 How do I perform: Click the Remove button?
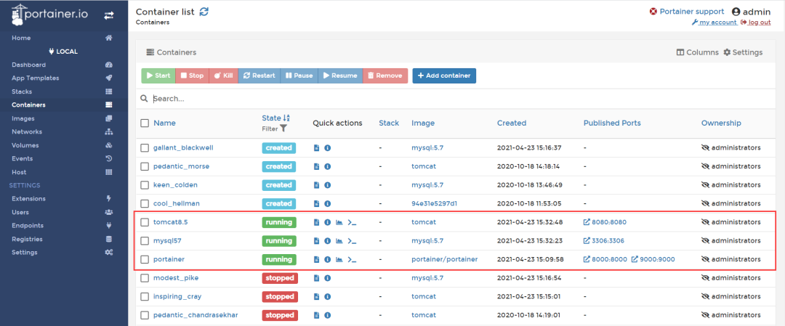pyautogui.click(x=385, y=76)
